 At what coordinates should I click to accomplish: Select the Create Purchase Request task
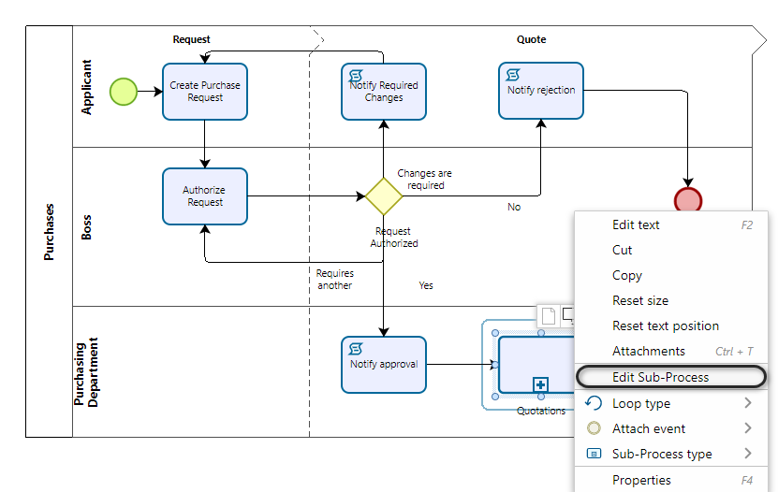tap(205, 92)
